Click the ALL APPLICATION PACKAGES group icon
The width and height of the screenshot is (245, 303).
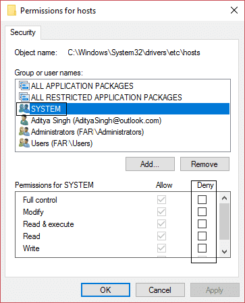click(24, 86)
